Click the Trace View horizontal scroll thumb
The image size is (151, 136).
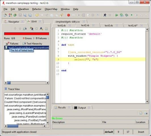click(13, 126)
